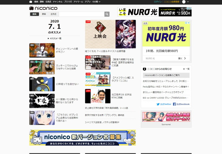Close the top NURO光 banner ad
This screenshot has height=154, width=222.
(x=190, y=8)
